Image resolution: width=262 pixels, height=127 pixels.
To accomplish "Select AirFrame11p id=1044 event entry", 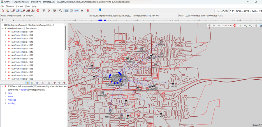I will (22, 32).
